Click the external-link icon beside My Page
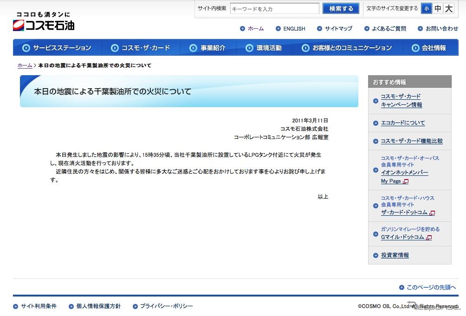 click(406, 181)
